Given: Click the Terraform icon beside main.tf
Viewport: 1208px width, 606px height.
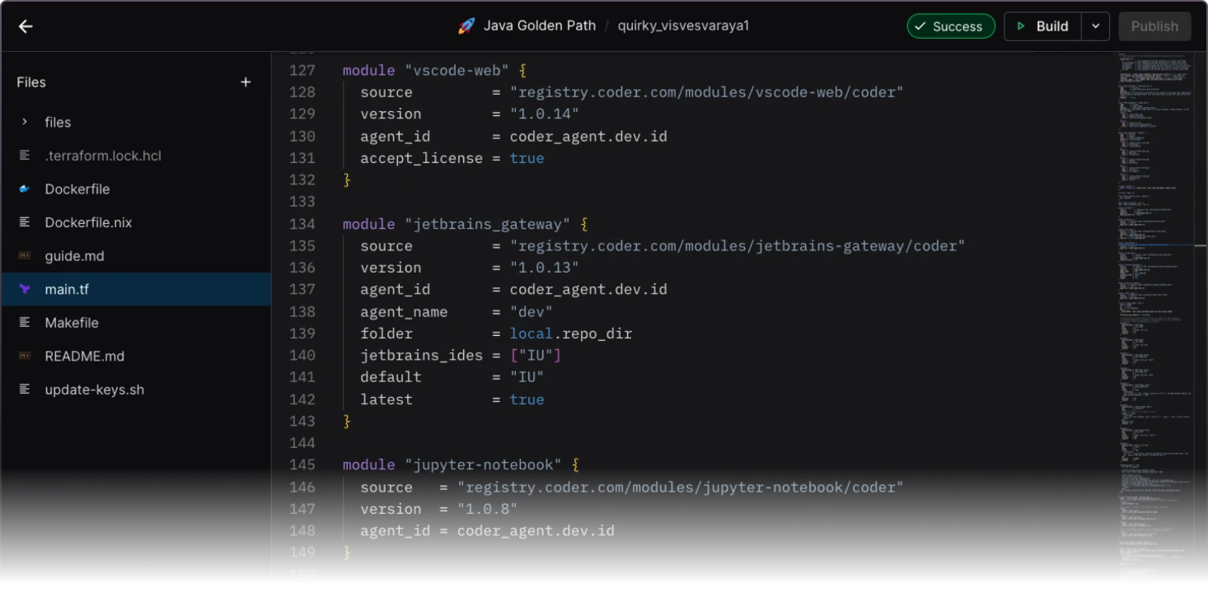Looking at the screenshot, I should pos(25,290).
